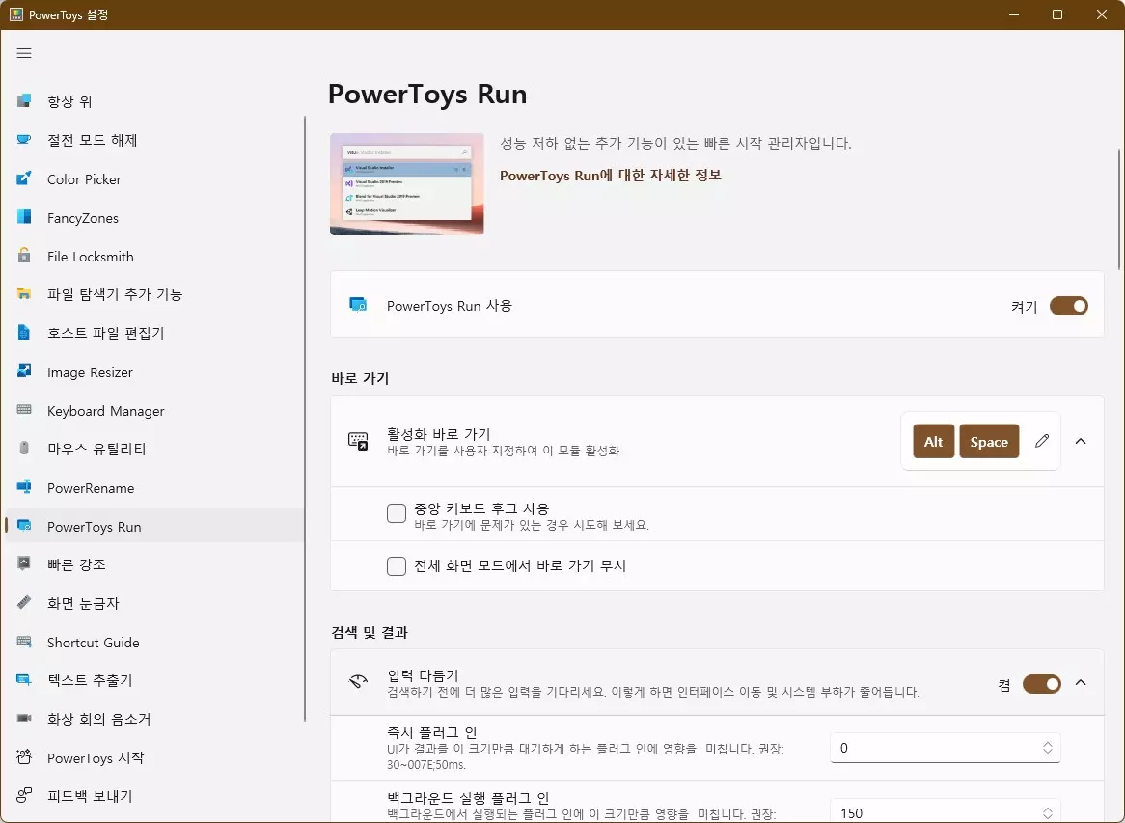Click the 백그라운드 실행 플러그 인 input field
Image resolution: width=1125 pixels, height=823 pixels.
pos(926,812)
